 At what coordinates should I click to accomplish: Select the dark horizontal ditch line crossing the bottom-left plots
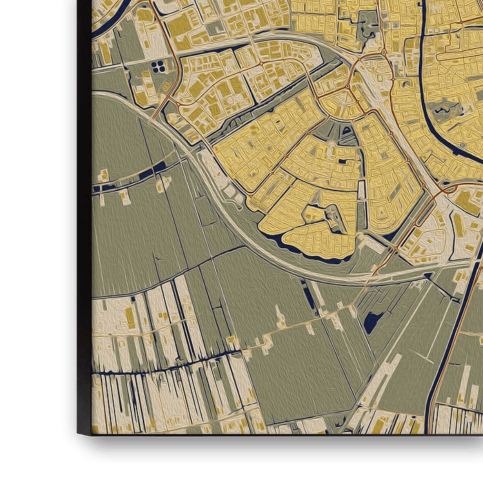(159, 371)
